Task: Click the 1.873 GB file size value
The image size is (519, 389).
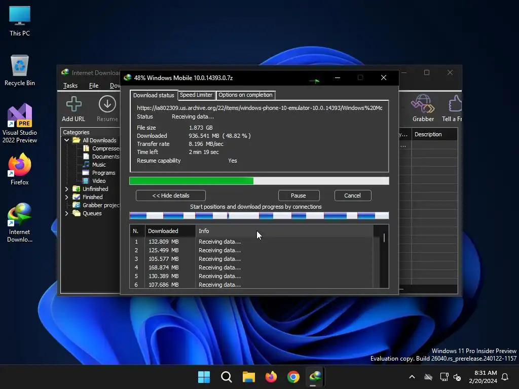Action: click(x=201, y=128)
